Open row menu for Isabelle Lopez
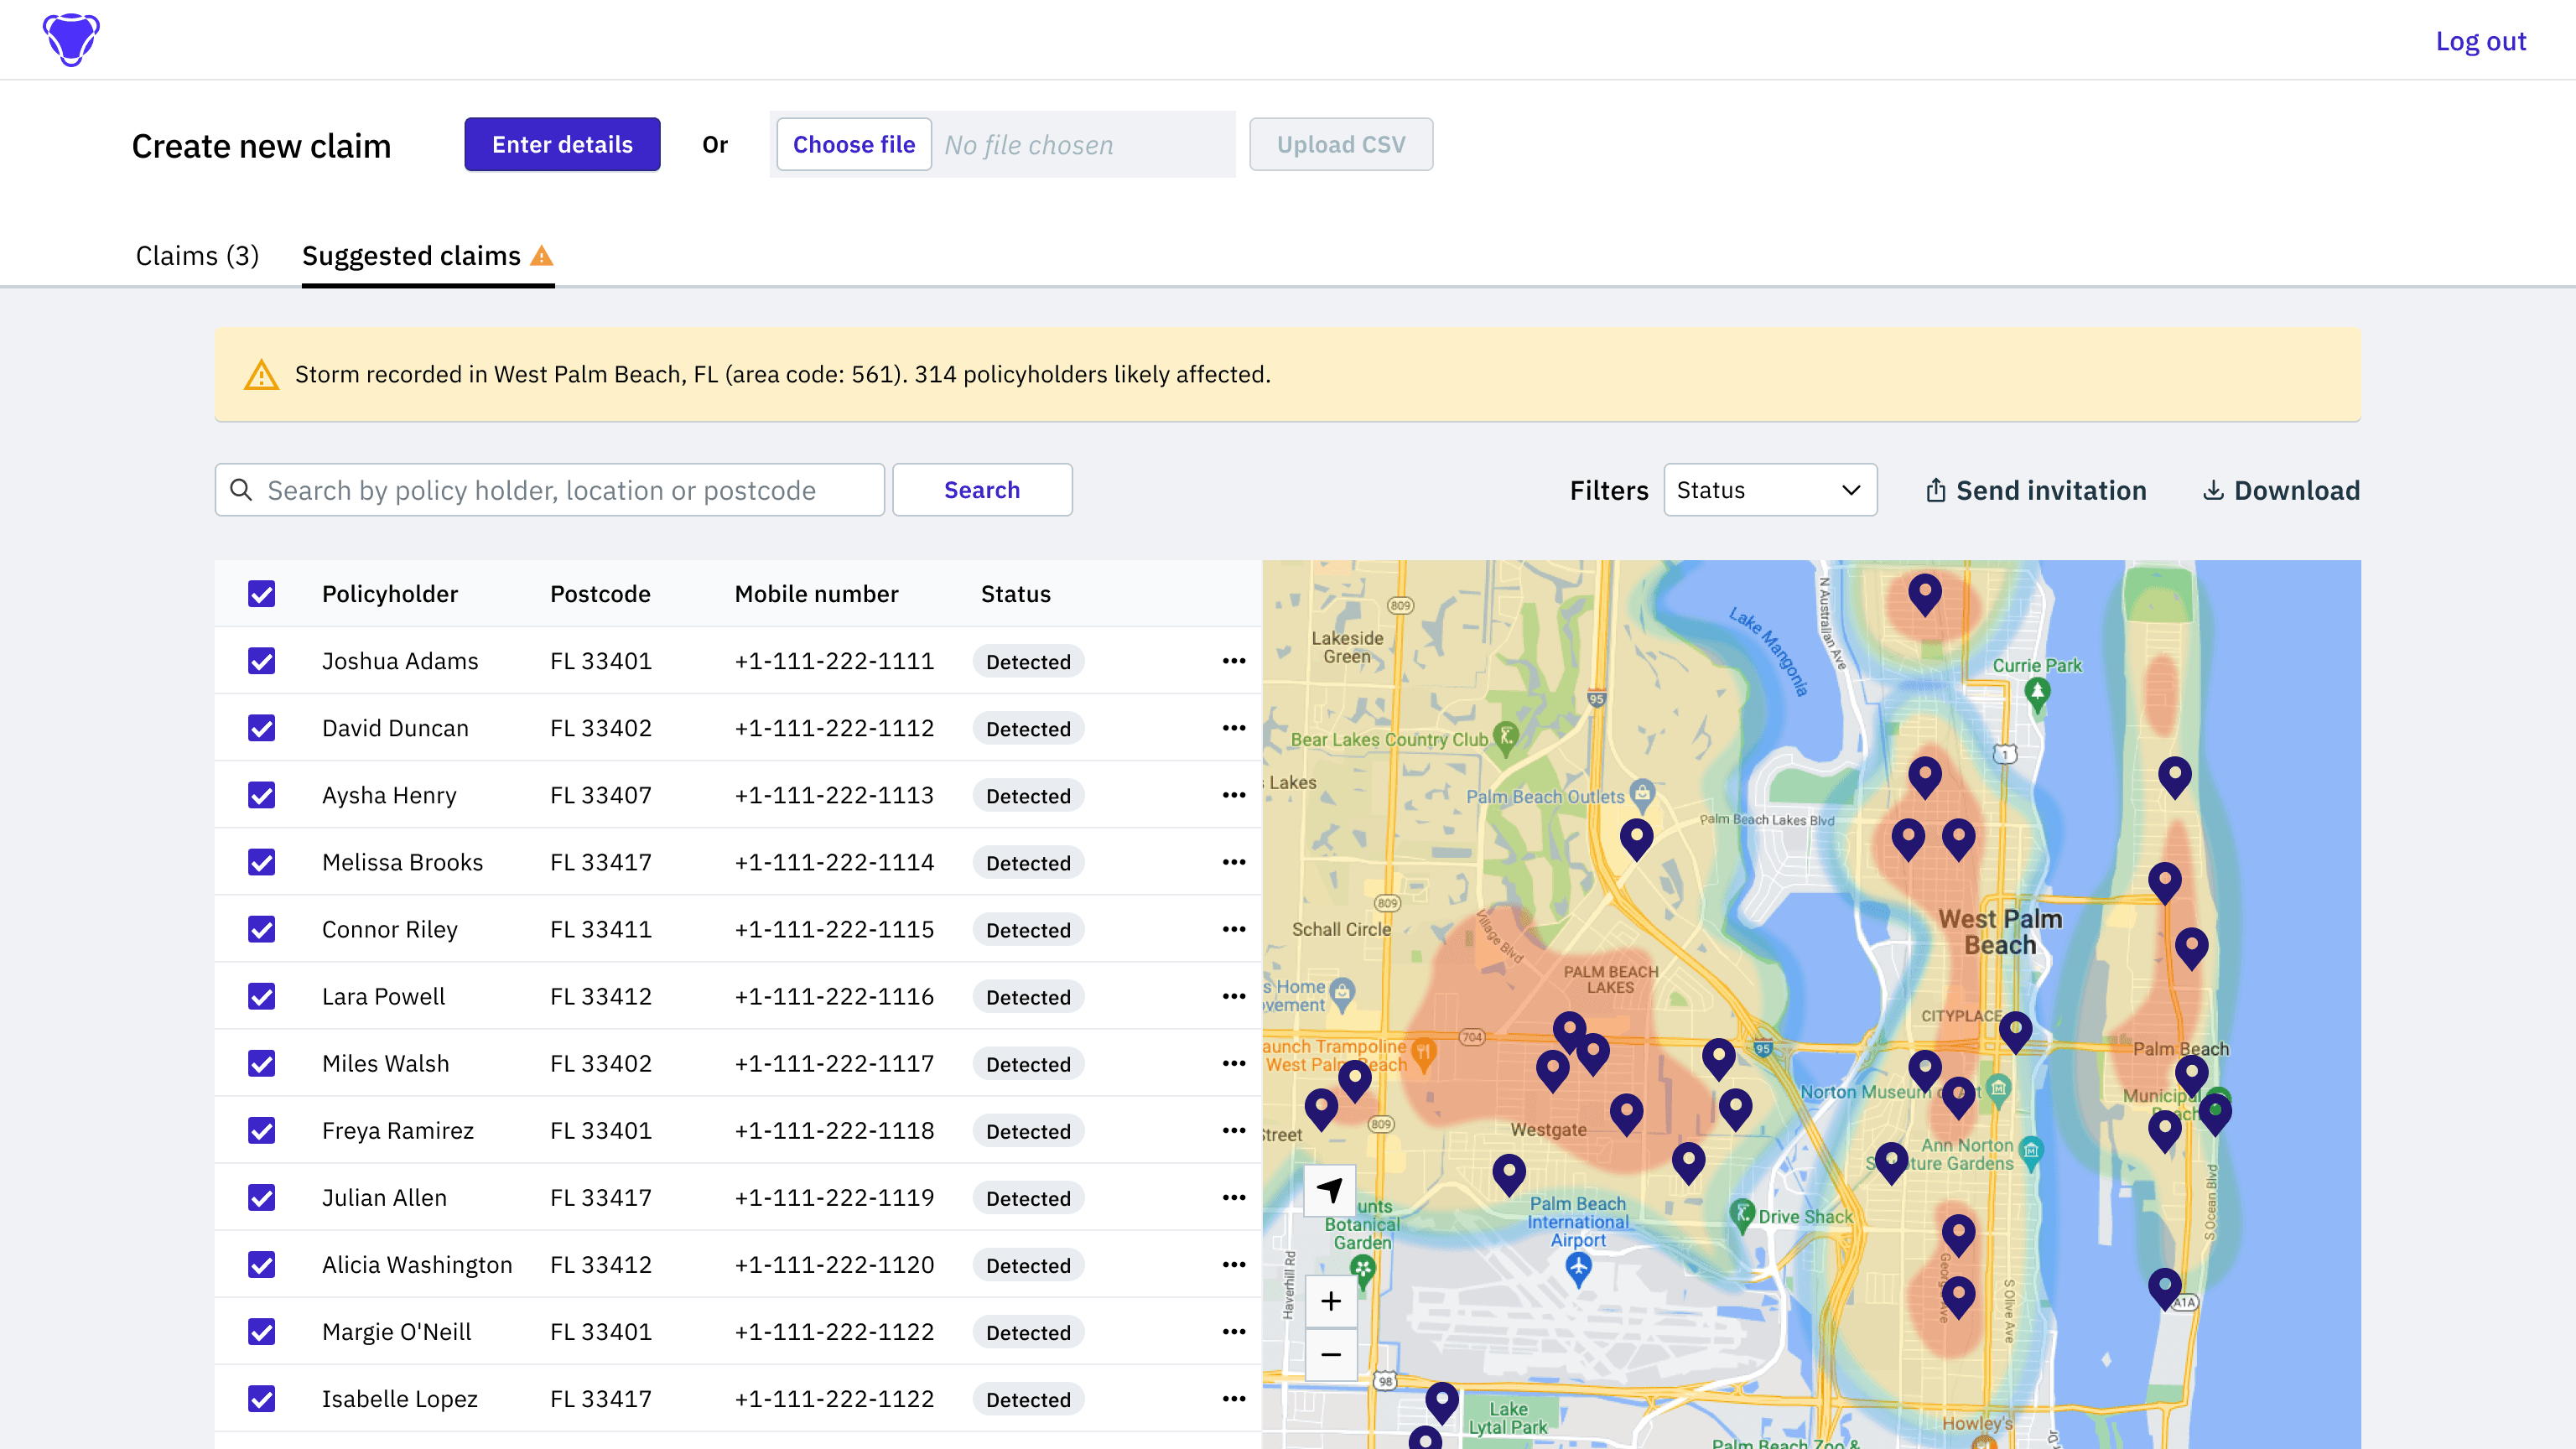 point(1234,1399)
